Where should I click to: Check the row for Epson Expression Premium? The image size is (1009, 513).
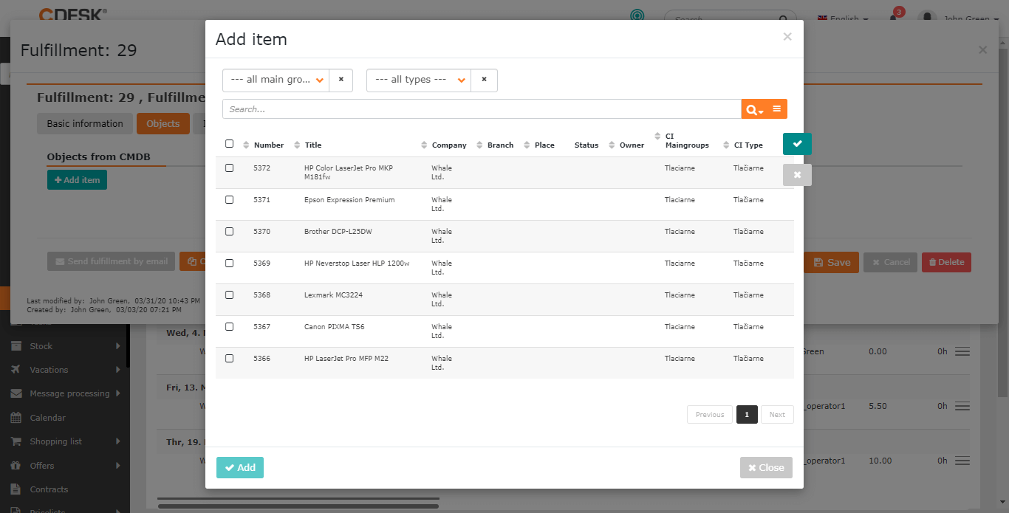point(229,200)
